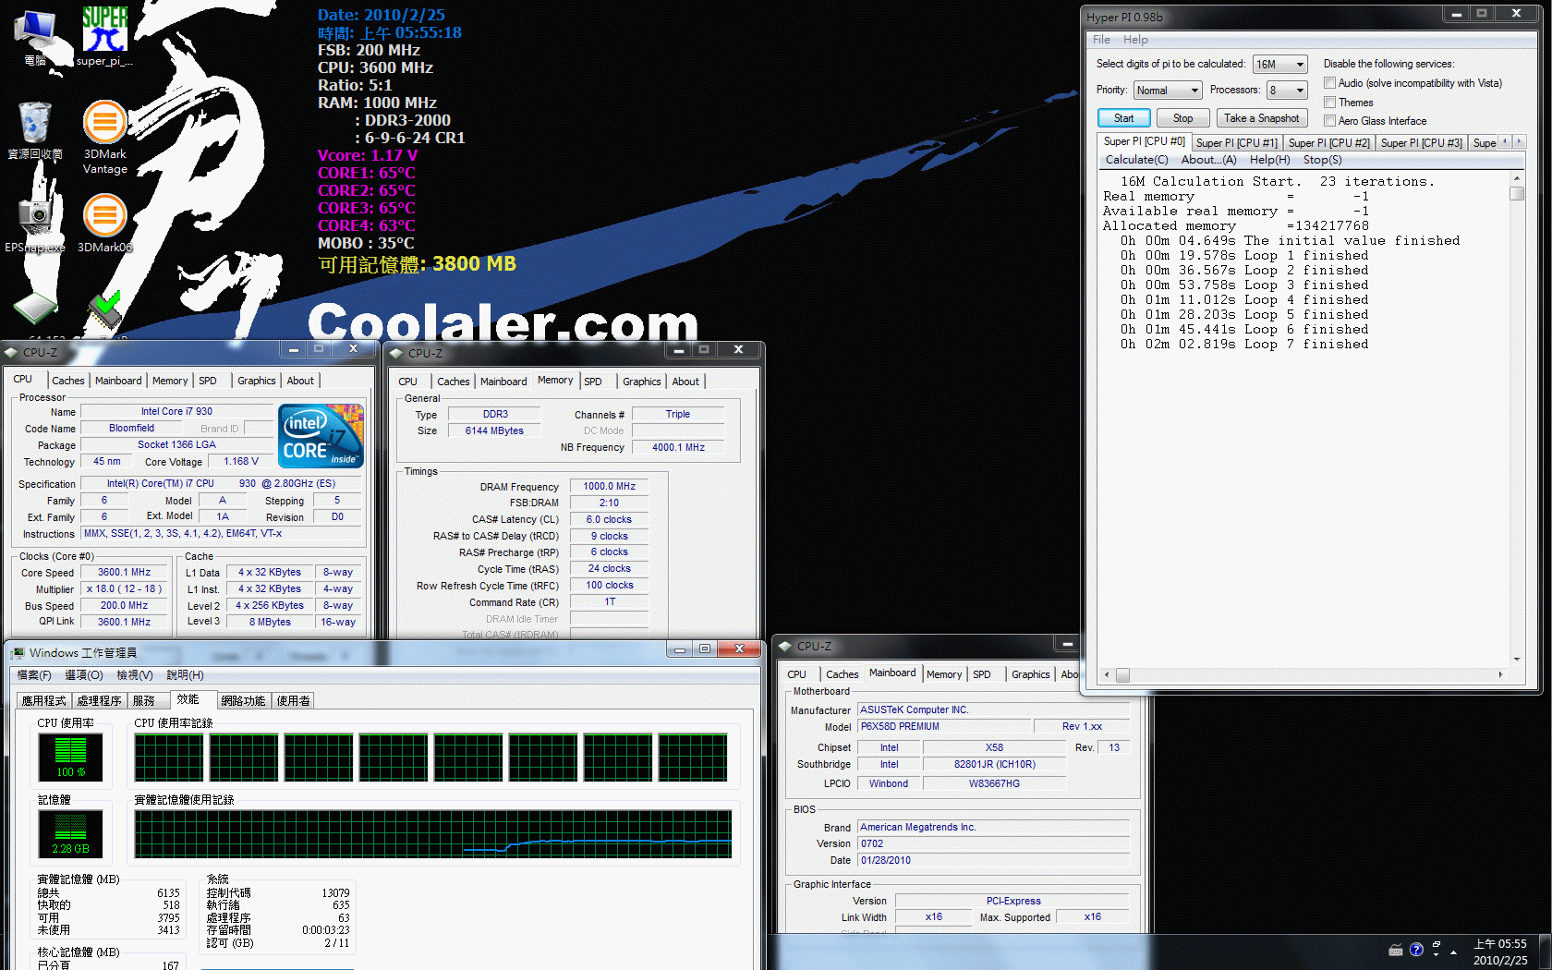The width and height of the screenshot is (1552, 970).
Task: Click the Start button in Hyper PI
Action: click(x=1123, y=118)
